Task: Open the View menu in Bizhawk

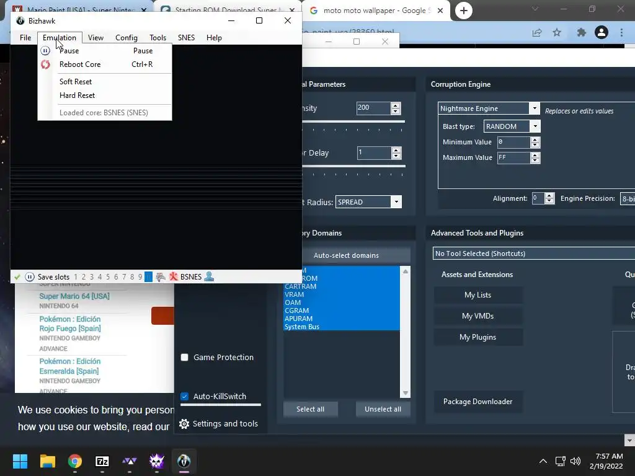Action: coord(95,38)
